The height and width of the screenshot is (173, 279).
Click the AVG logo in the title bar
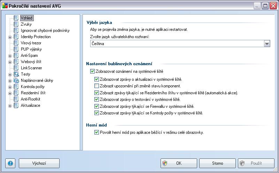[5, 6]
